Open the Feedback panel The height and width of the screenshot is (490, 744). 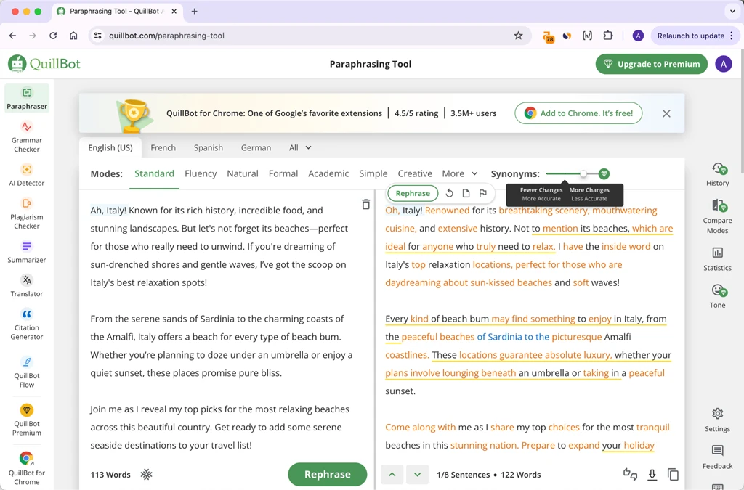click(x=717, y=457)
